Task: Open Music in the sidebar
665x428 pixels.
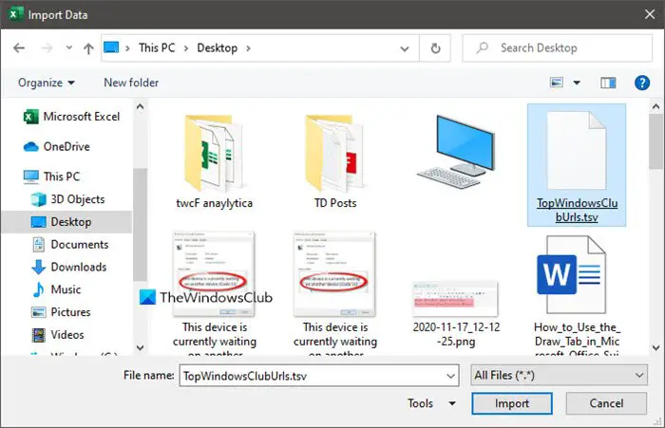Action: (56, 289)
